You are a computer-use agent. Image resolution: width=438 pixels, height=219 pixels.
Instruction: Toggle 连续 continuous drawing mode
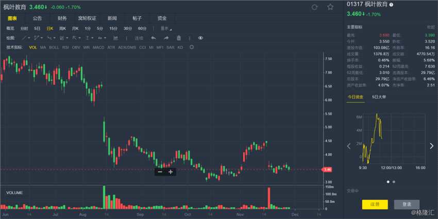[139, 38]
